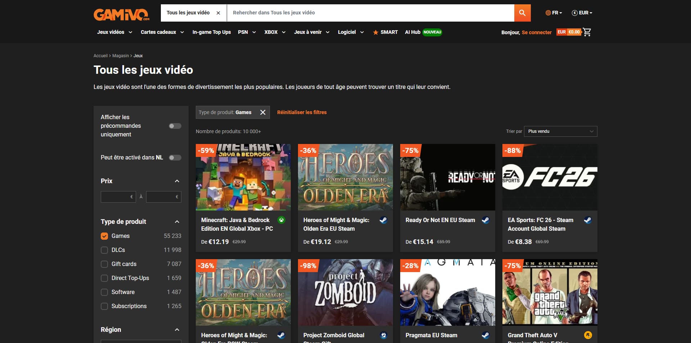Viewport: 691px width, 343px height.
Task: Click the star SMART menu item
Action: point(385,32)
